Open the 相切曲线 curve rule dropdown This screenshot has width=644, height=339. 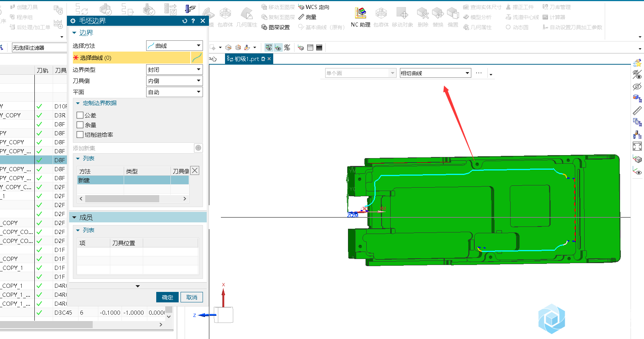point(435,73)
